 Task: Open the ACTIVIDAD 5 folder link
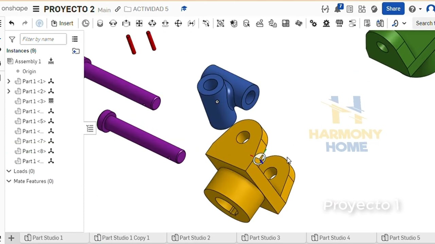pos(146,9)
